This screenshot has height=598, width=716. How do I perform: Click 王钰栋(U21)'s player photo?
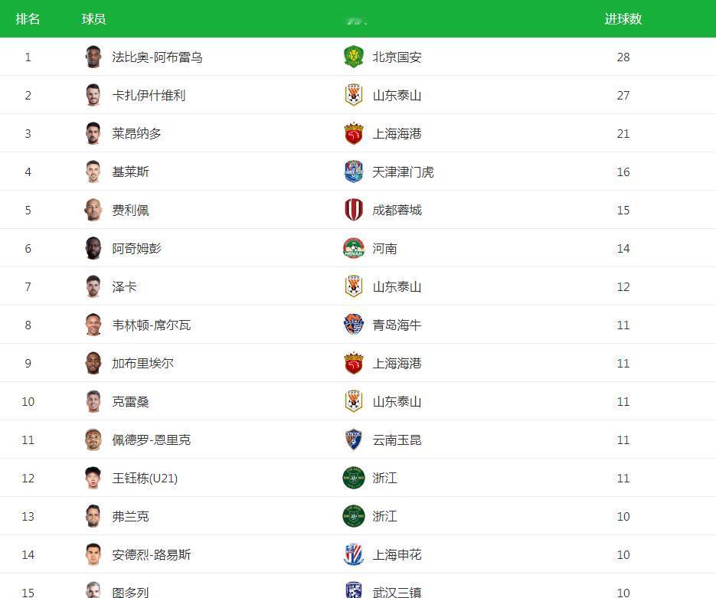click(x=93, y=478)
